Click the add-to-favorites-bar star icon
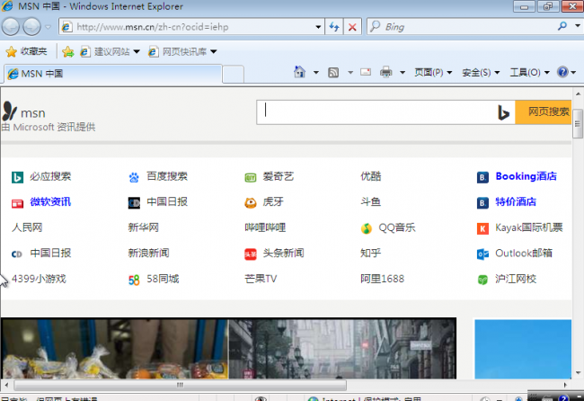This screenshot has height=401, width=584. [x=67, y=51]
